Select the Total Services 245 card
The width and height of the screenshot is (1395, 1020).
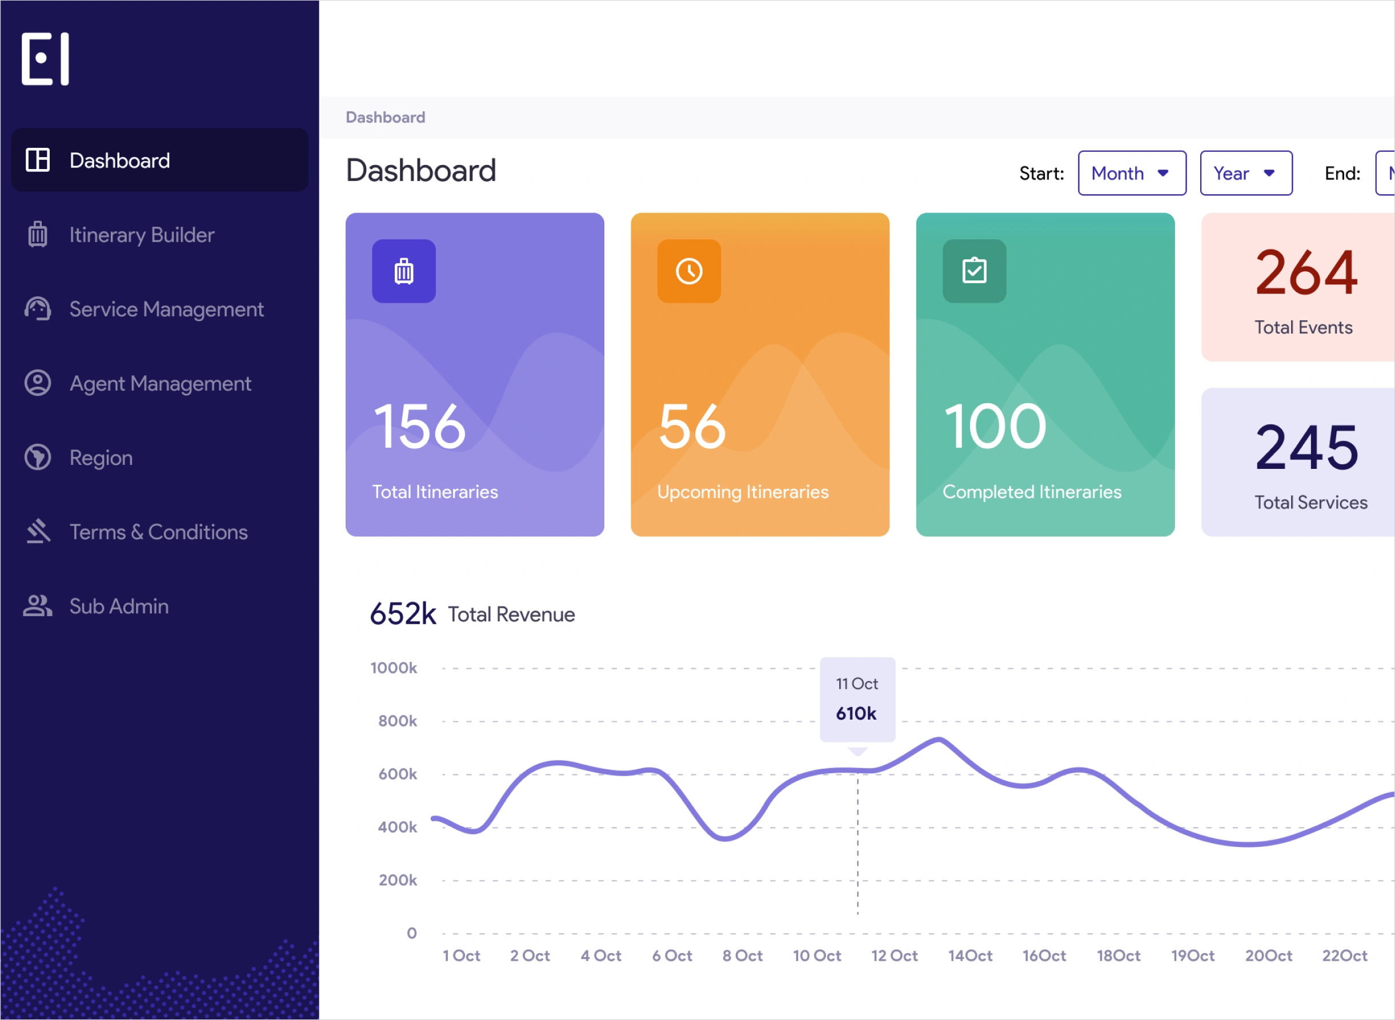1303,462
